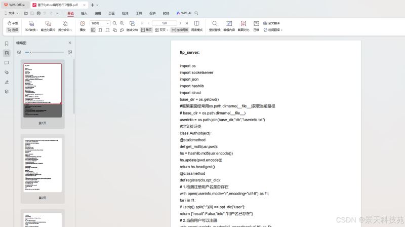
Task: Open the attachments paperclip panel
Action: click(7, 72)
